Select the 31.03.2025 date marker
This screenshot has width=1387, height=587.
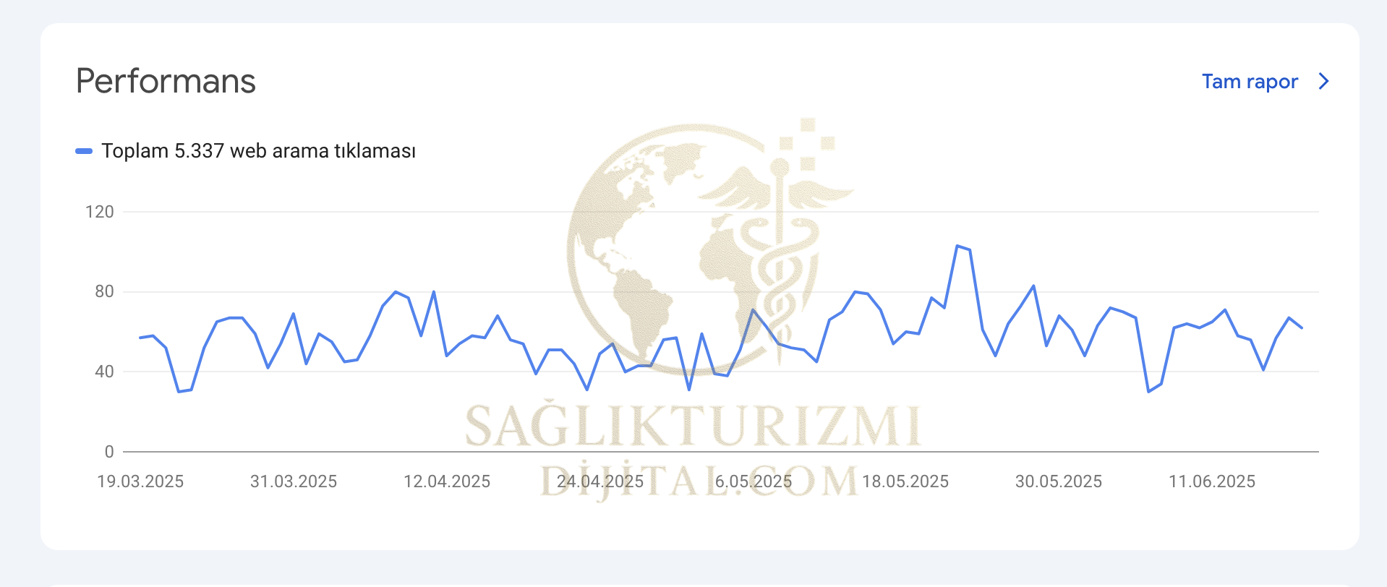tap(294, 481)
